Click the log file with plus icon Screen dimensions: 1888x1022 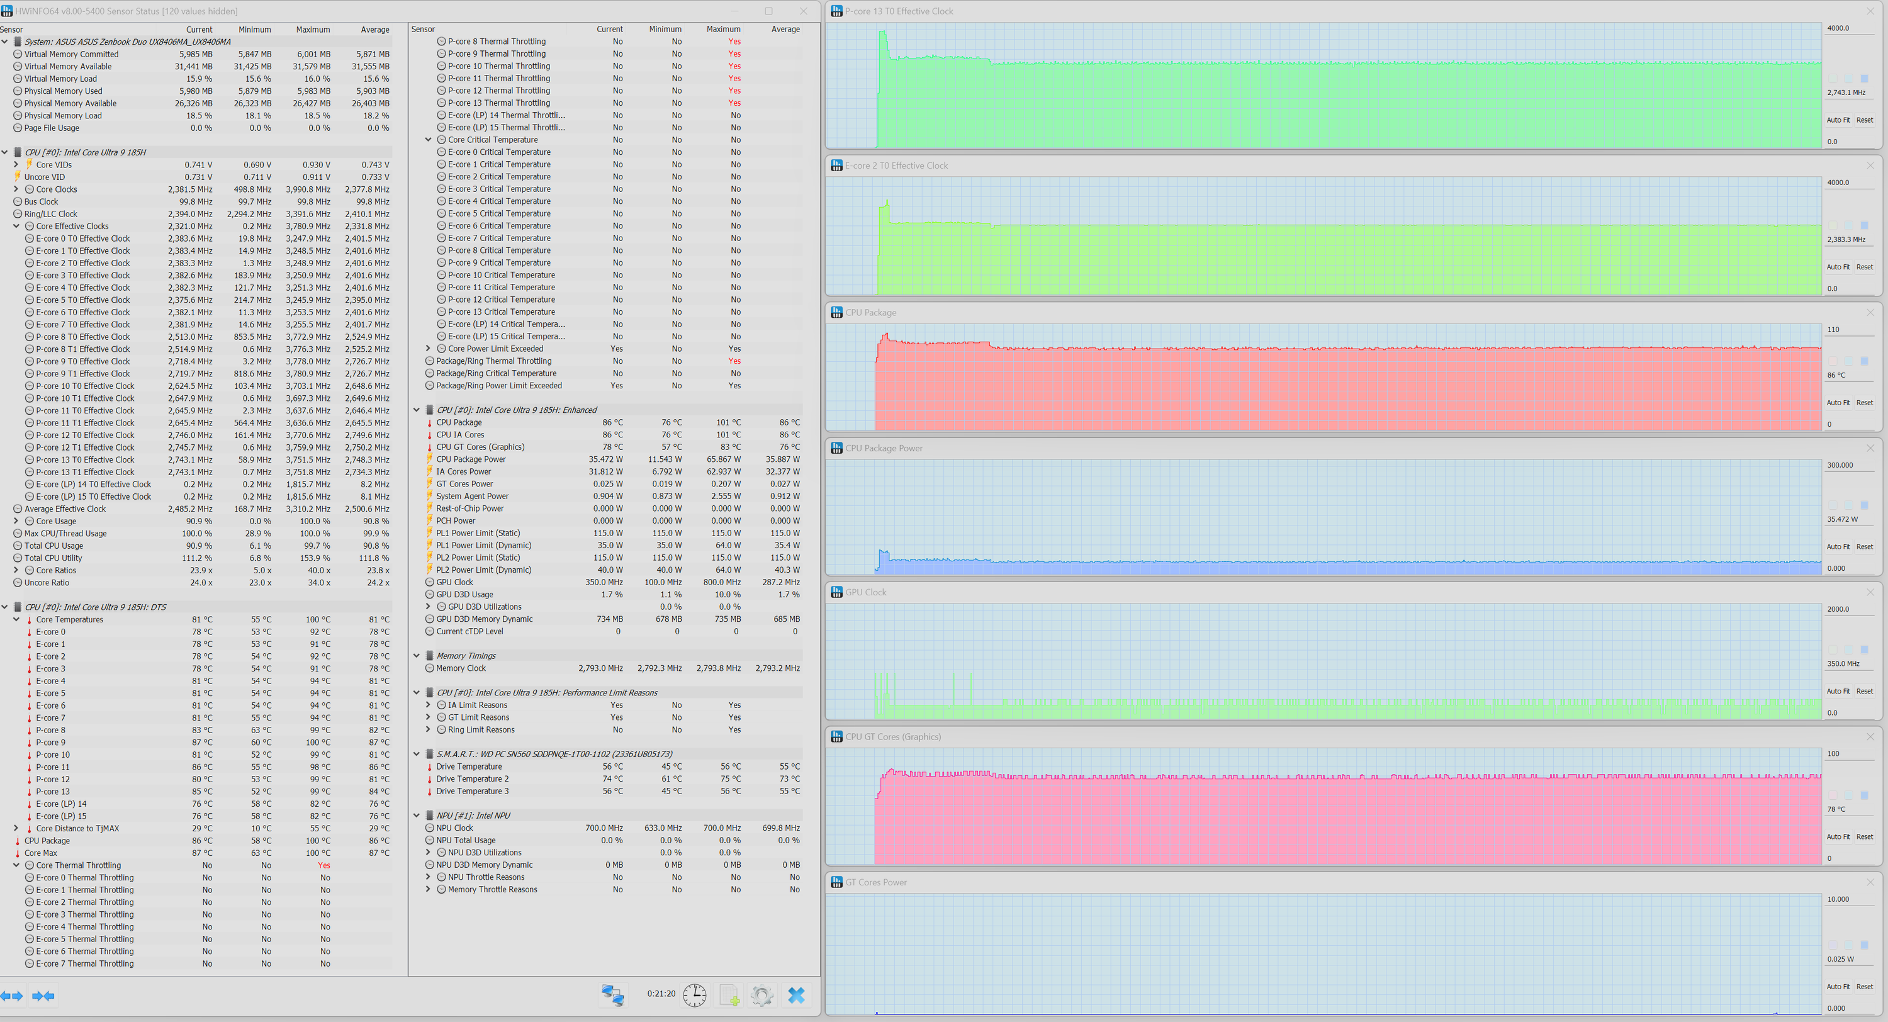click(x=729, y=995)
